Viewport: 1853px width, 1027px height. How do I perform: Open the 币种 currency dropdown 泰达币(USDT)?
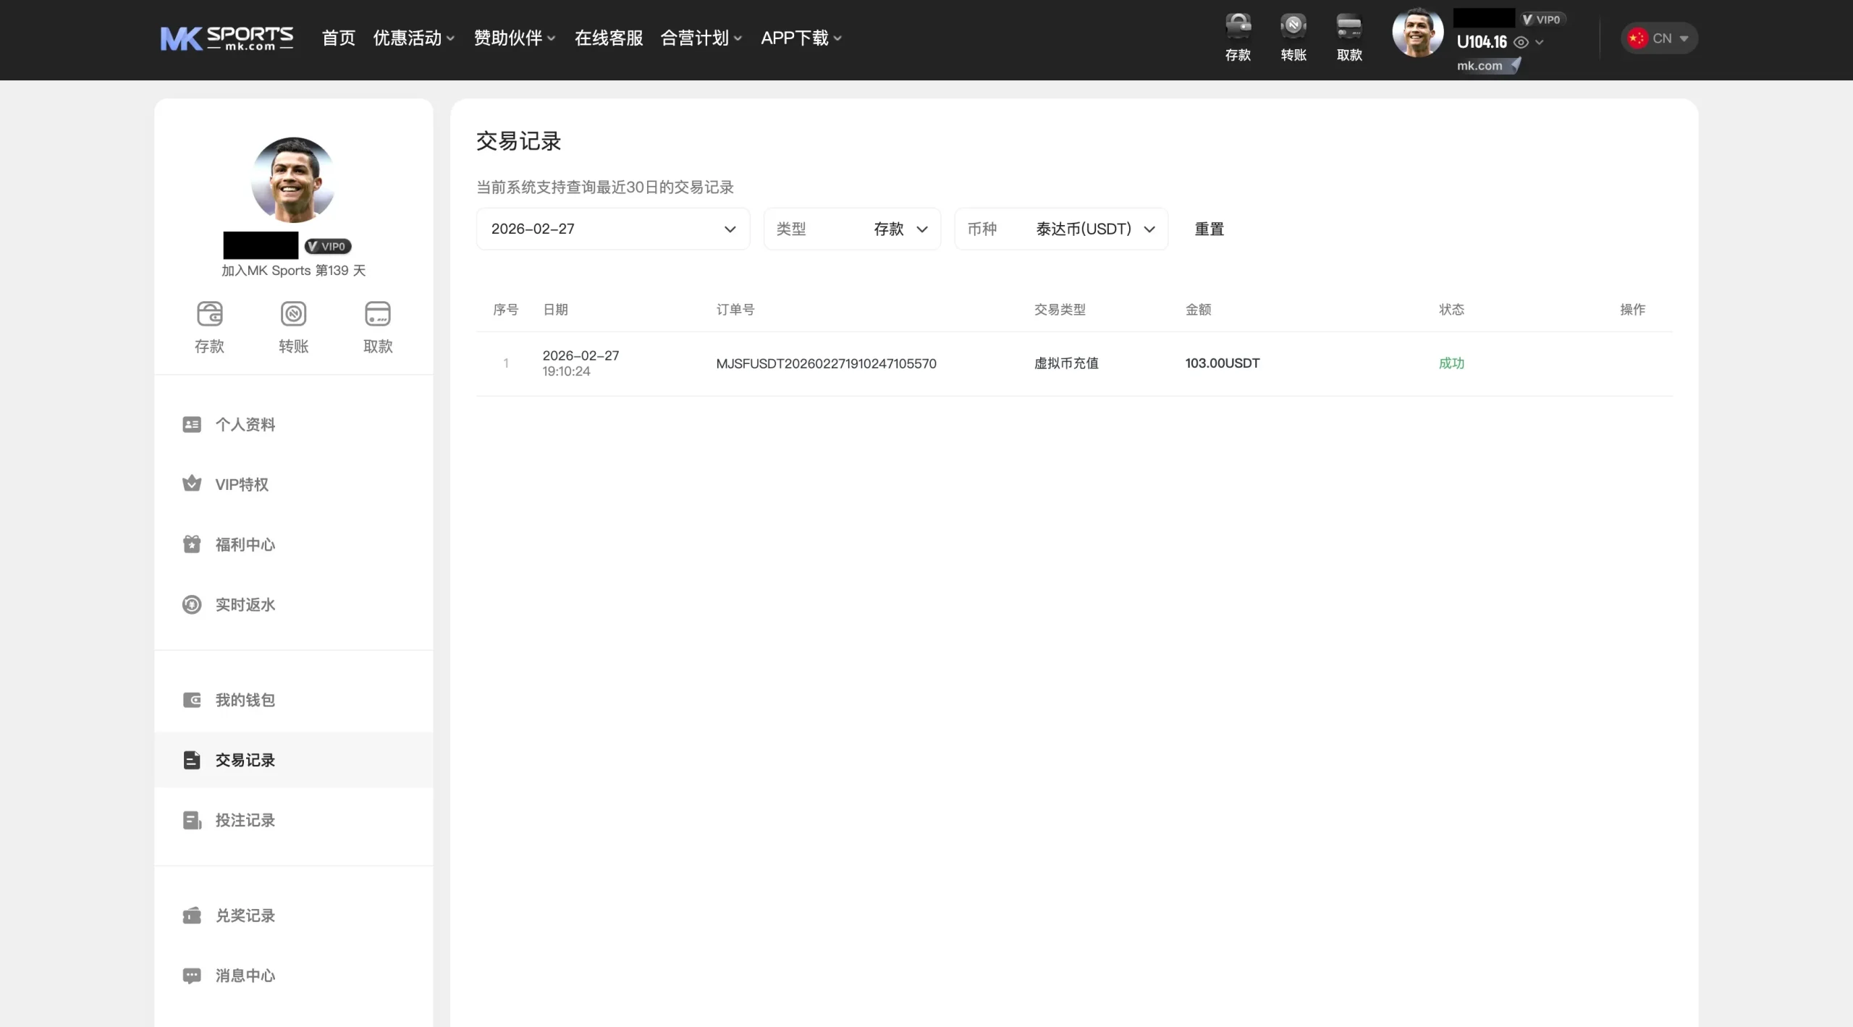tap(1060, 229)
